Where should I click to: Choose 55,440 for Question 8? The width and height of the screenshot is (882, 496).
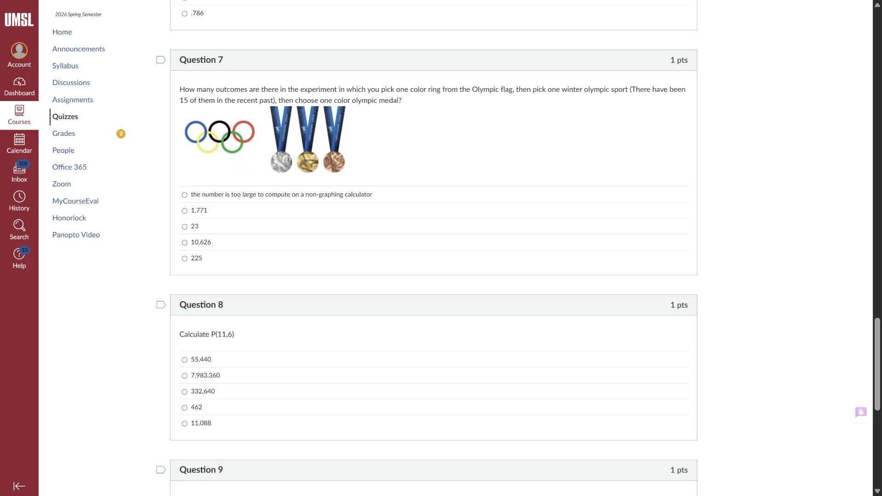click(185, 360)
